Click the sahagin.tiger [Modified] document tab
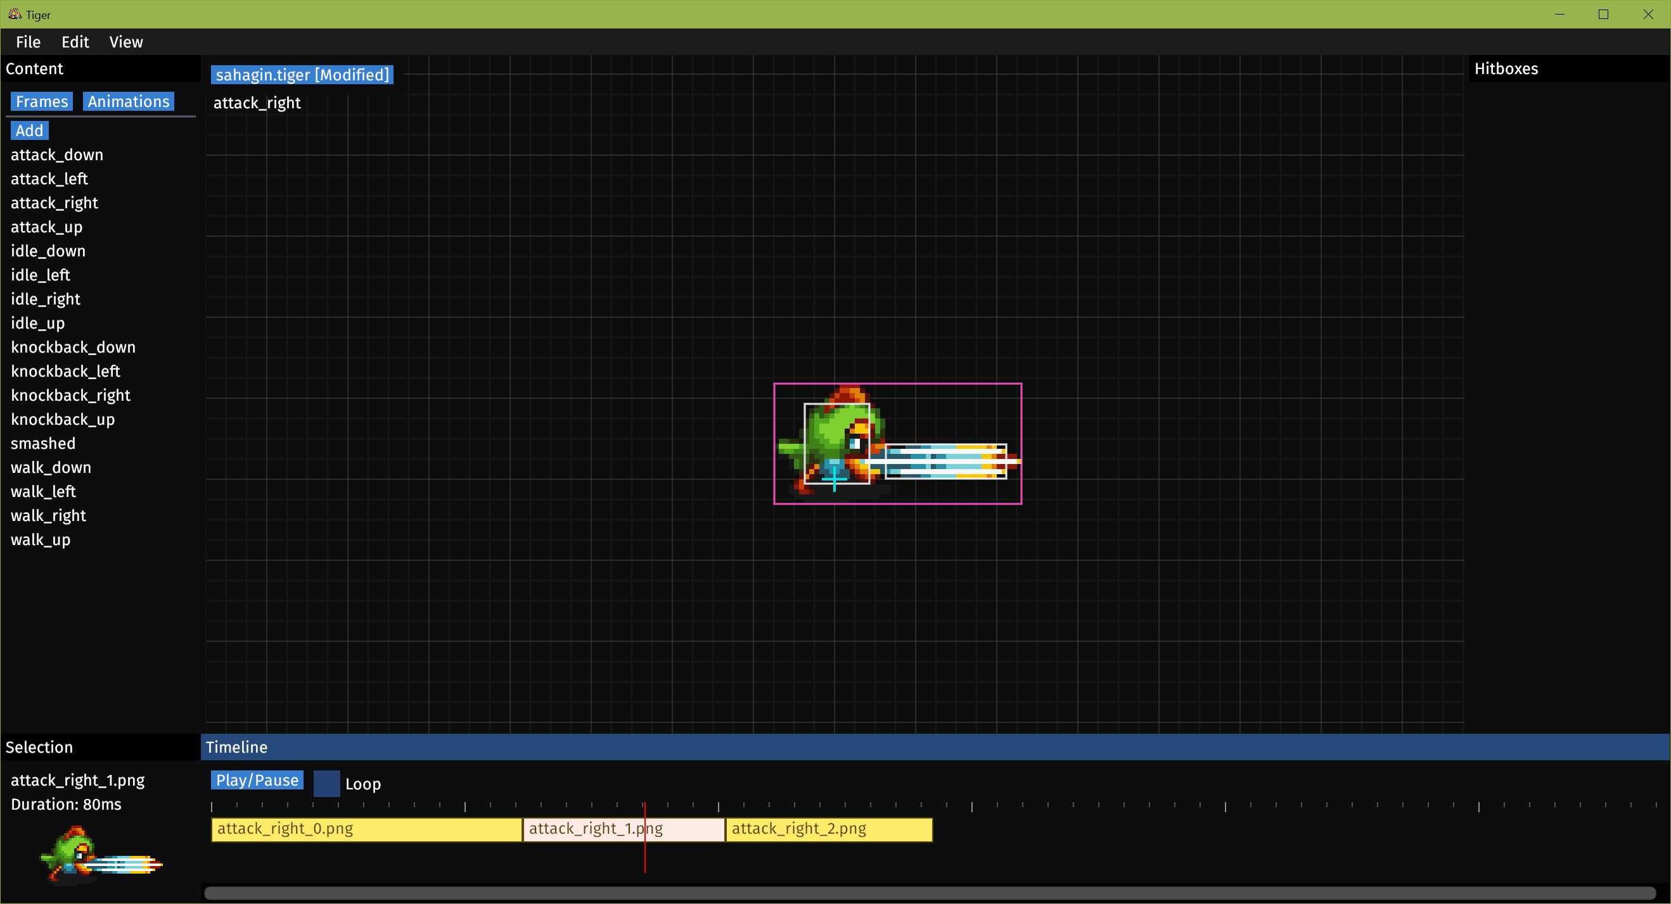 click(x=302, y=75)
